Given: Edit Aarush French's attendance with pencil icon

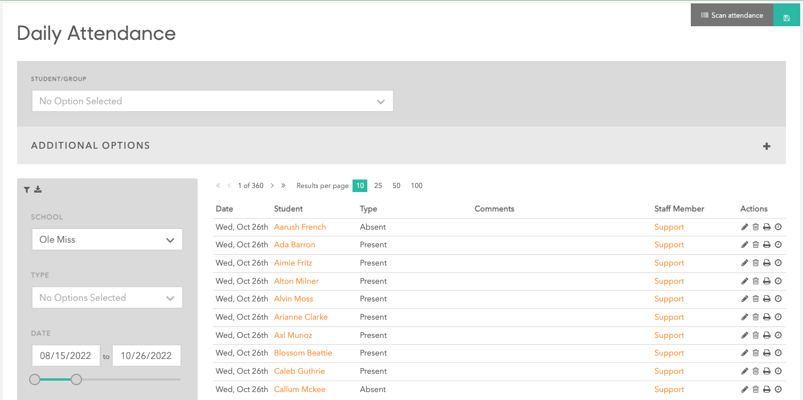Looking at the screenshot, I should click(745, 227).
